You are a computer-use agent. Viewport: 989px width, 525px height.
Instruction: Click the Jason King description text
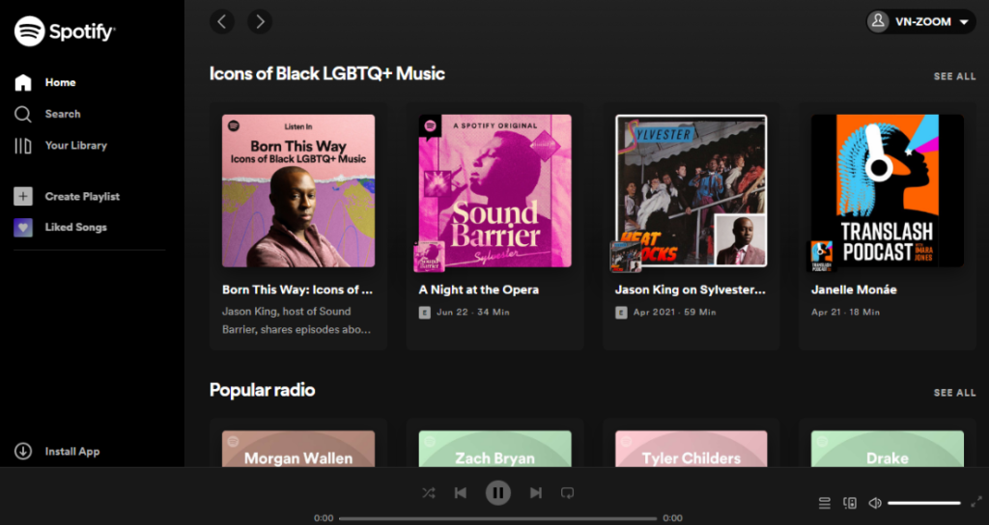pyautogui.click(x=297, y=320)
